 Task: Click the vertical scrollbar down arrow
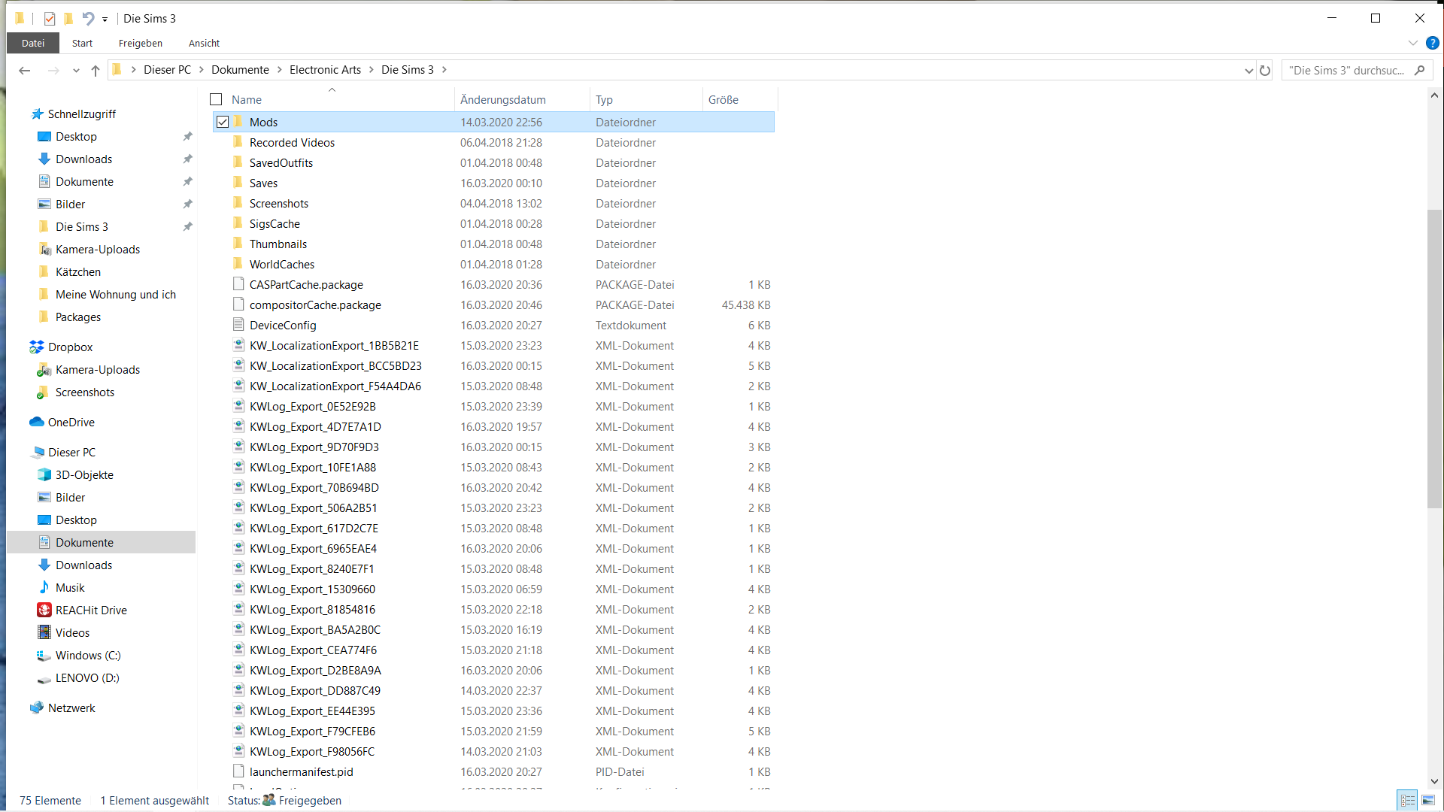click(x=1435, y=782)
